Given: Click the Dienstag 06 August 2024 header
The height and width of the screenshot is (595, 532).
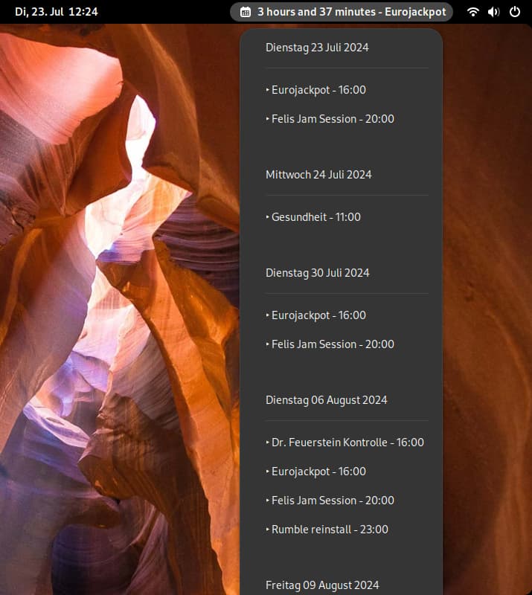Looking at the screenshot, I should click(x=326, y=400).
